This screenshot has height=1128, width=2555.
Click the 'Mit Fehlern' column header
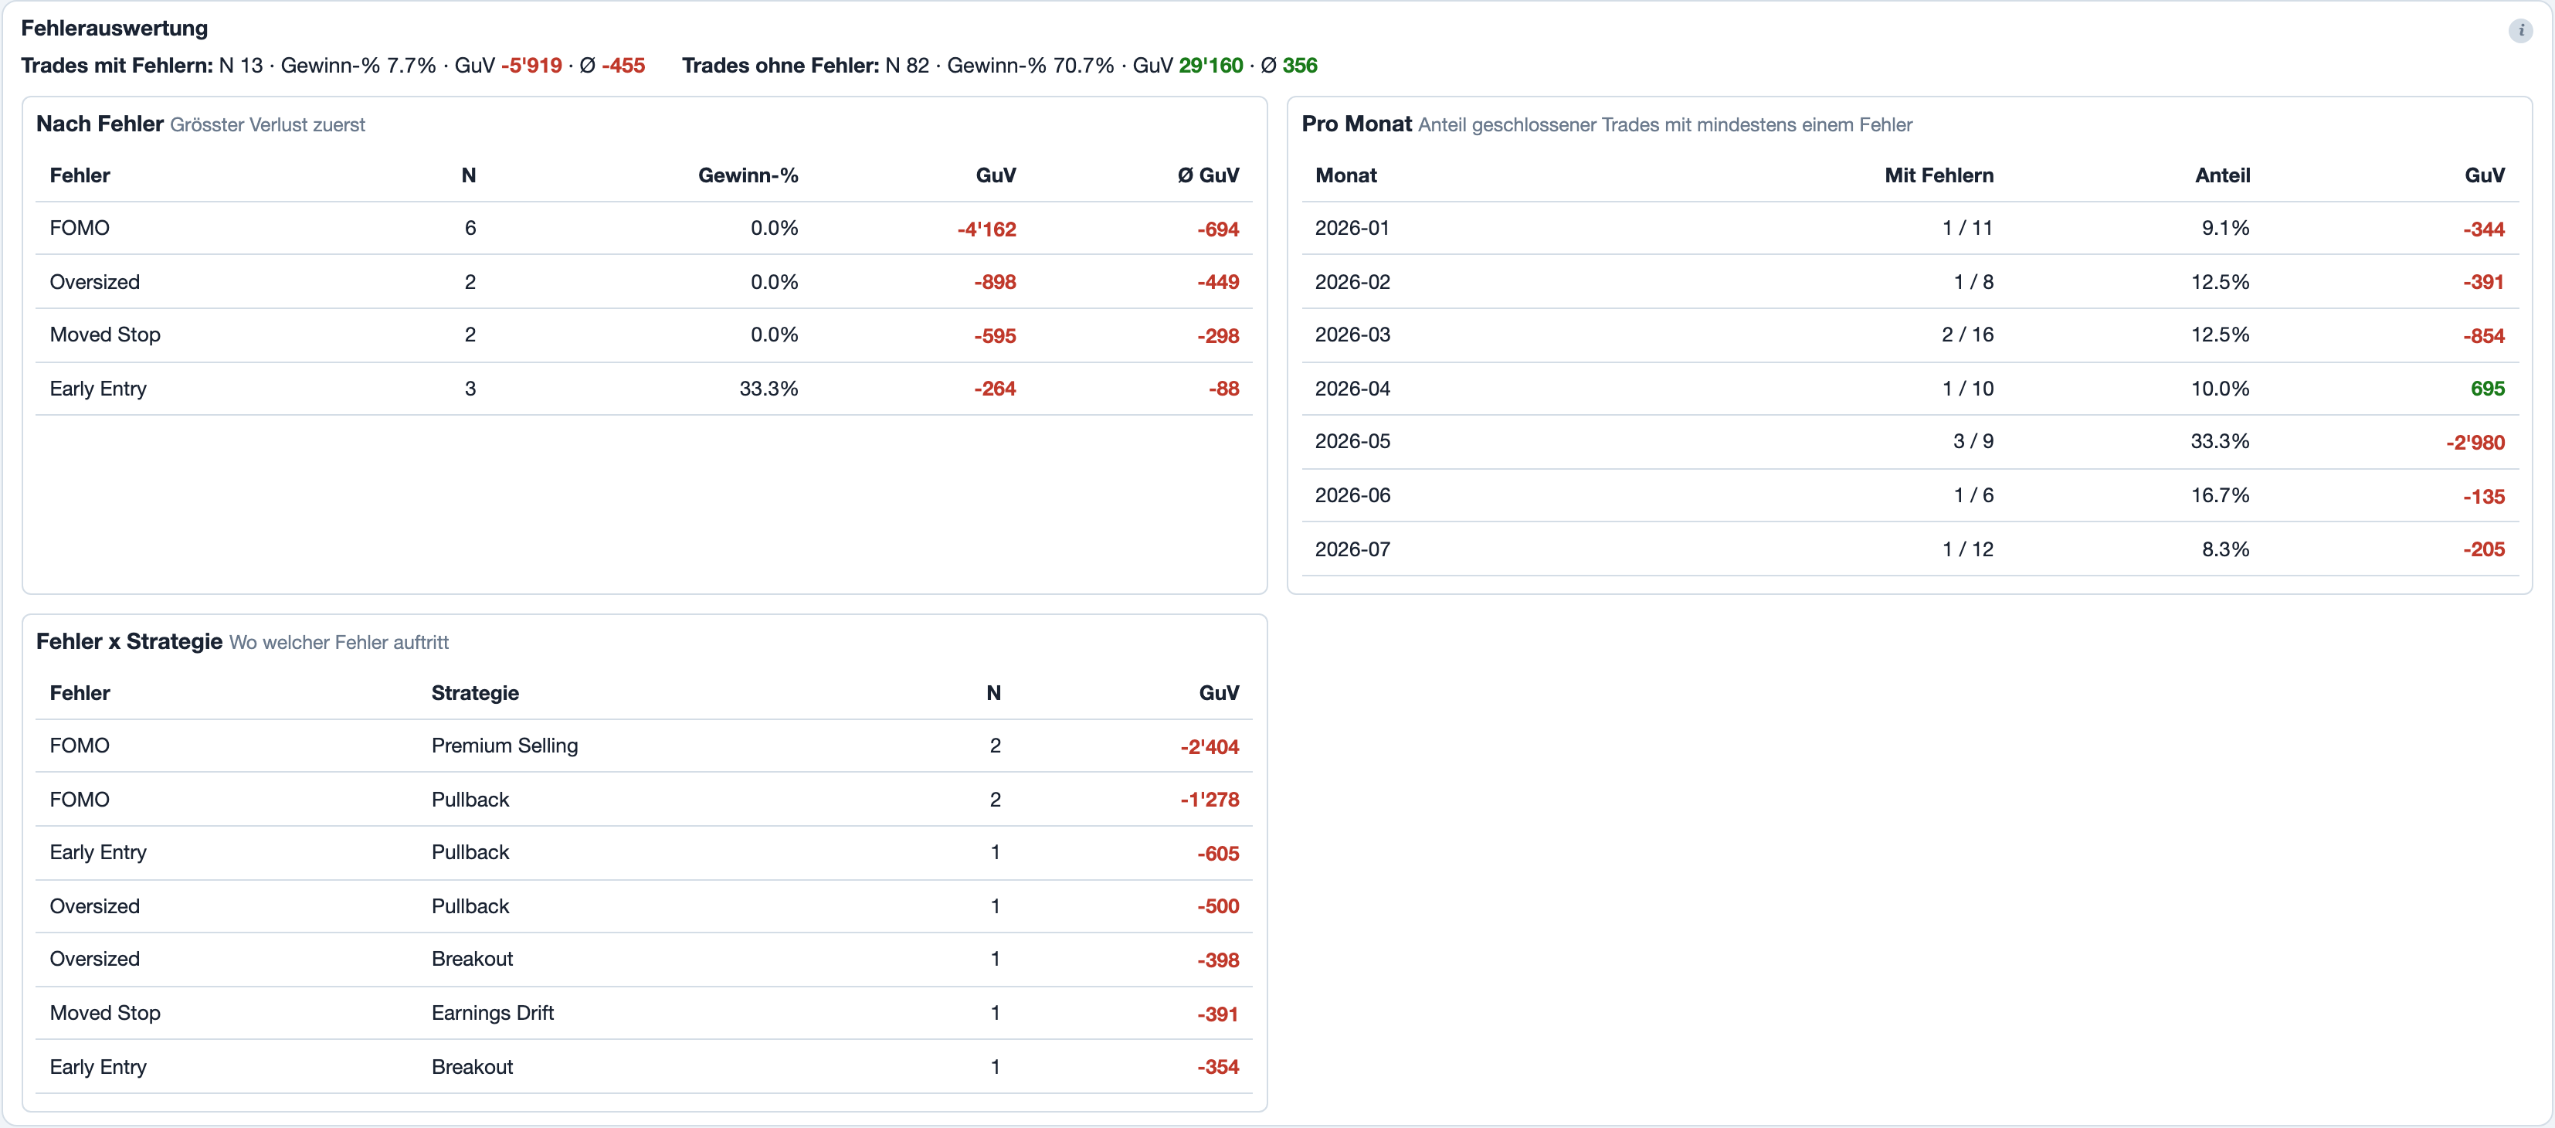(x=1938, y=175)
